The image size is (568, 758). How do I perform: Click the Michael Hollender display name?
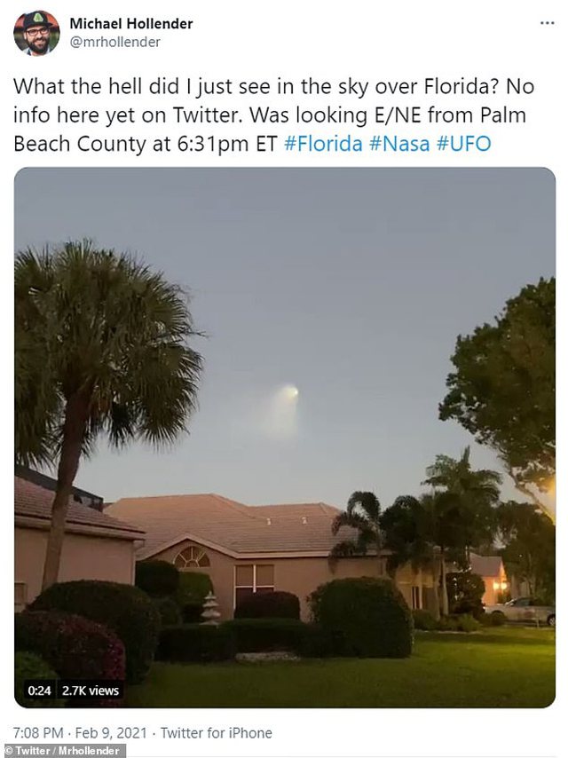[131, 23]
